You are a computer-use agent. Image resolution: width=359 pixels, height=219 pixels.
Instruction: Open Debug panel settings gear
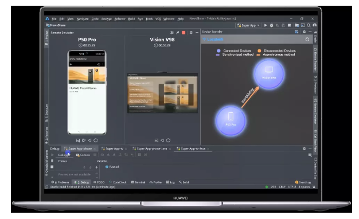click(x=304, y=148)
